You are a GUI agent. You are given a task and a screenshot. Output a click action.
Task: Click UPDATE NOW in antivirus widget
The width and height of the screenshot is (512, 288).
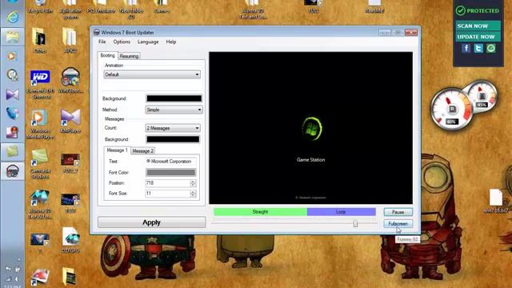(x=478, y=37)
